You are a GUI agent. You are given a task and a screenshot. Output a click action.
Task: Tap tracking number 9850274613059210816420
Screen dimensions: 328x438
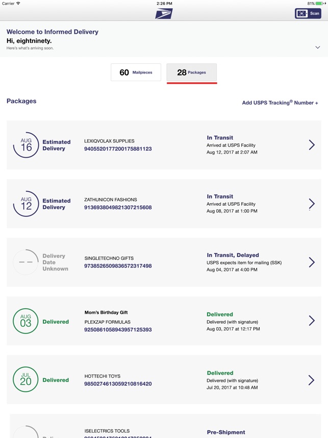(118, 384)
